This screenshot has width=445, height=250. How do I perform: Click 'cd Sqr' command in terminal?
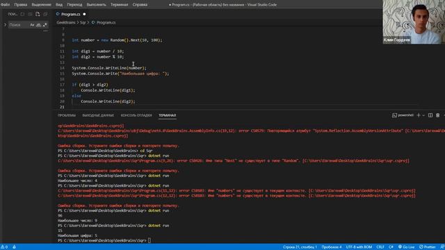point(146,151)
